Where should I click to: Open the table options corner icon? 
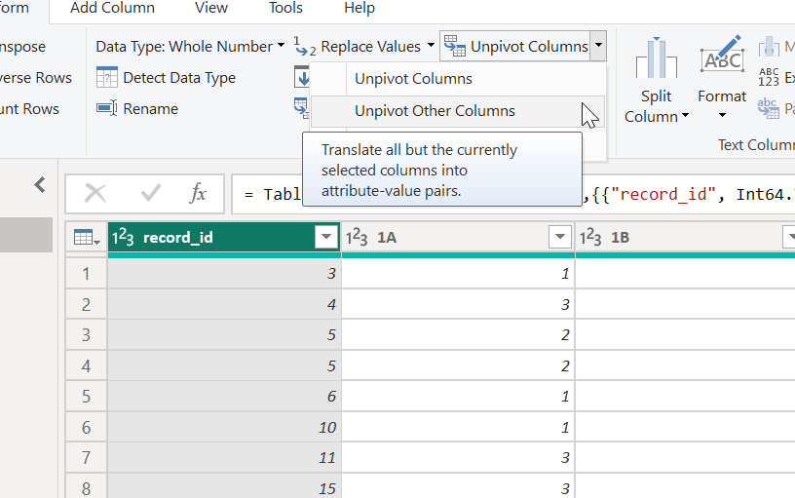tap(87, 238)
